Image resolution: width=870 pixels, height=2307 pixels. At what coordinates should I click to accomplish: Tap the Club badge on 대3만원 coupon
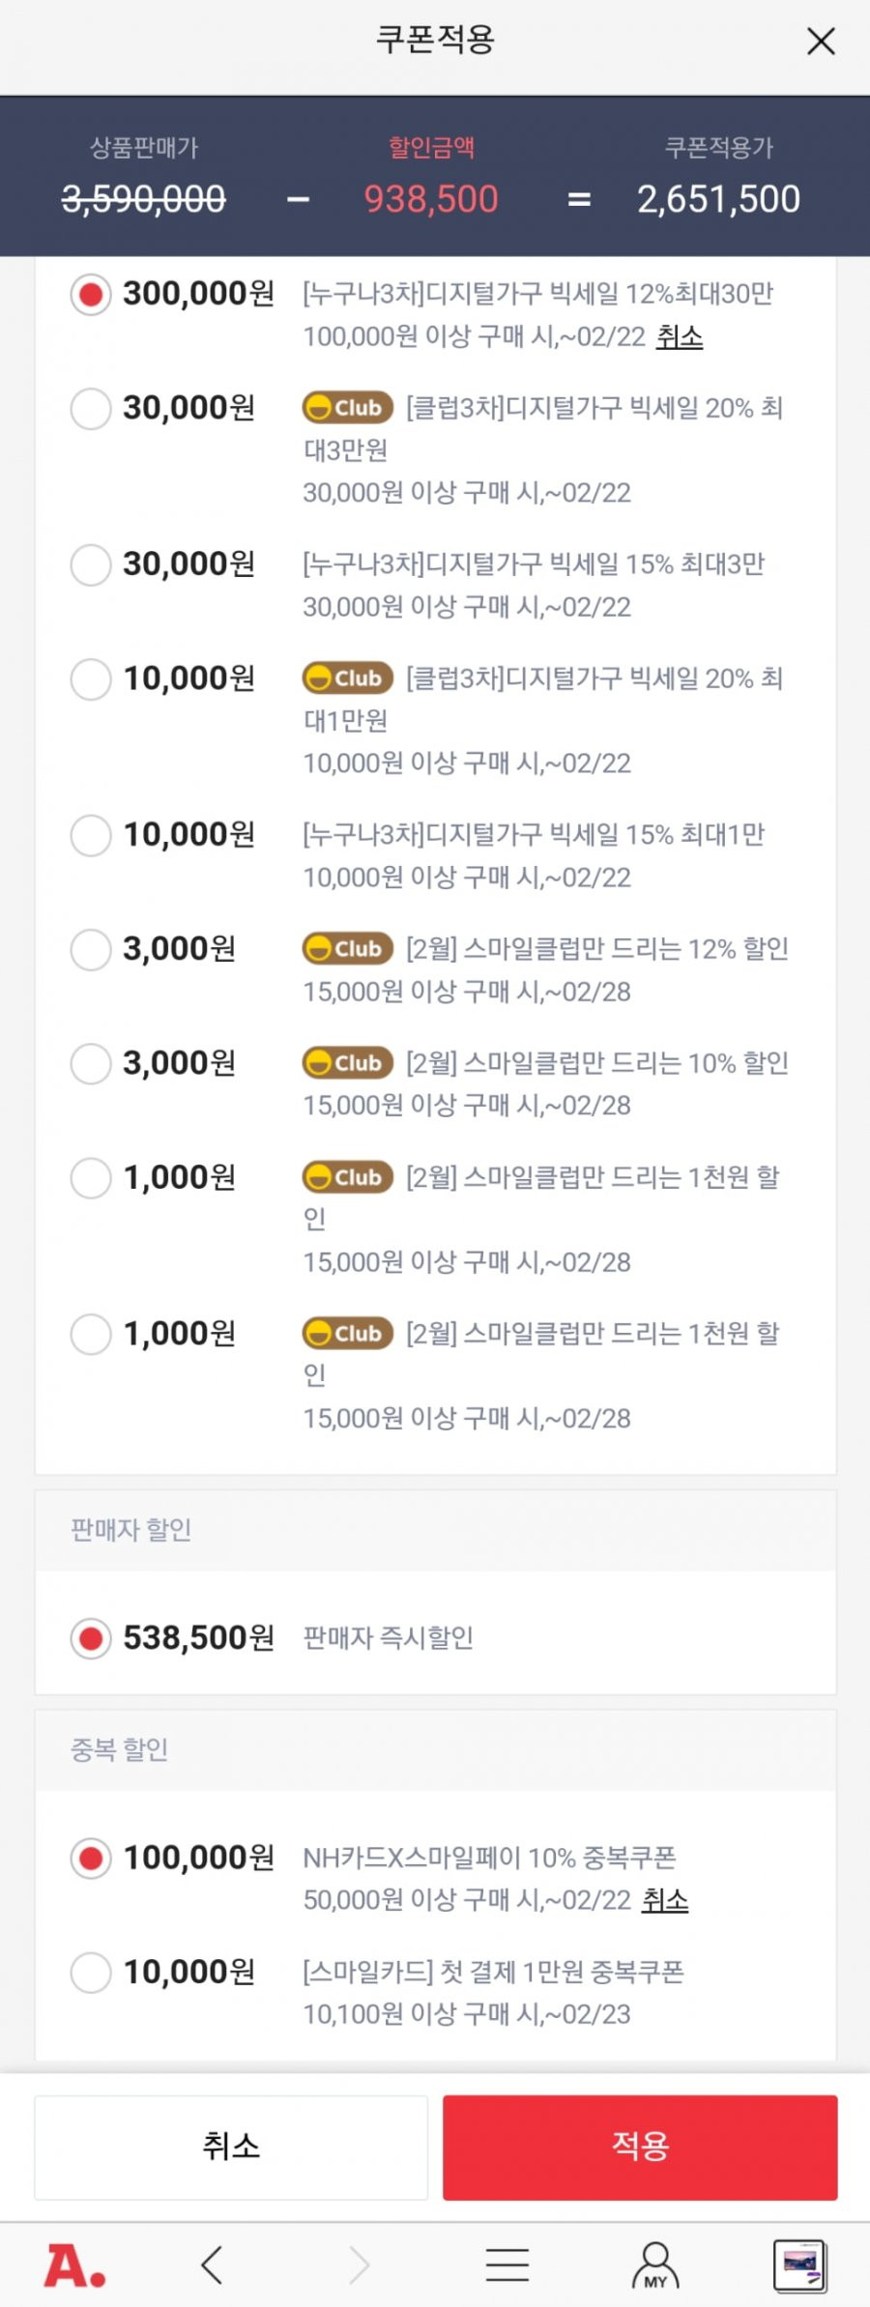click(x=347, y=408)
